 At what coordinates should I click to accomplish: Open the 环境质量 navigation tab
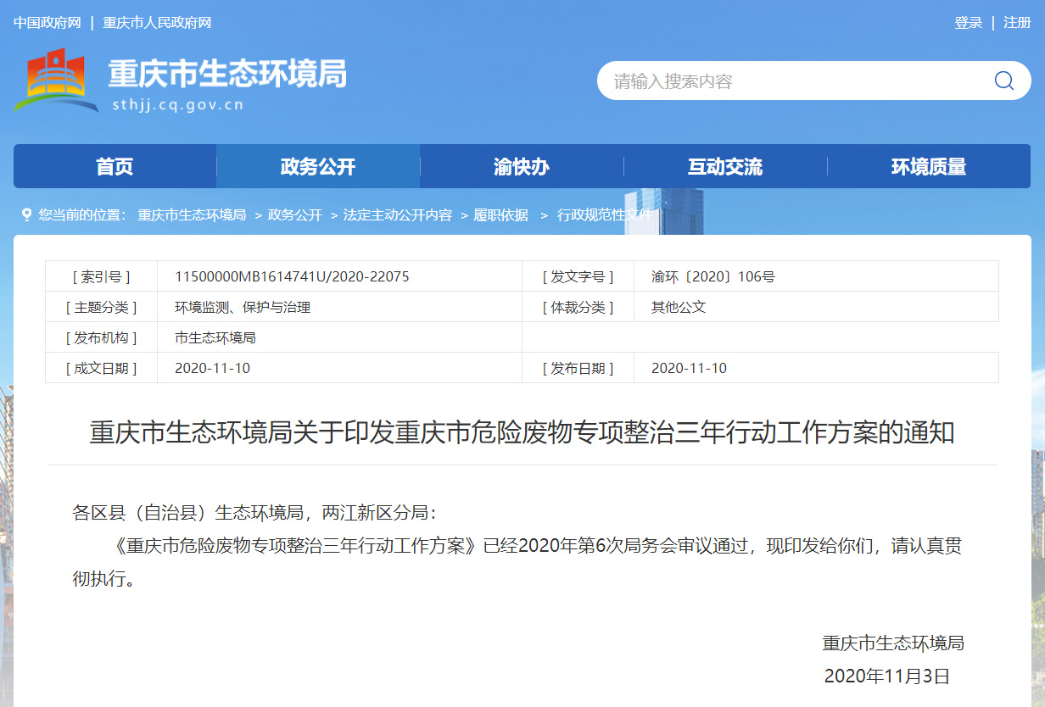pos(929,167)
